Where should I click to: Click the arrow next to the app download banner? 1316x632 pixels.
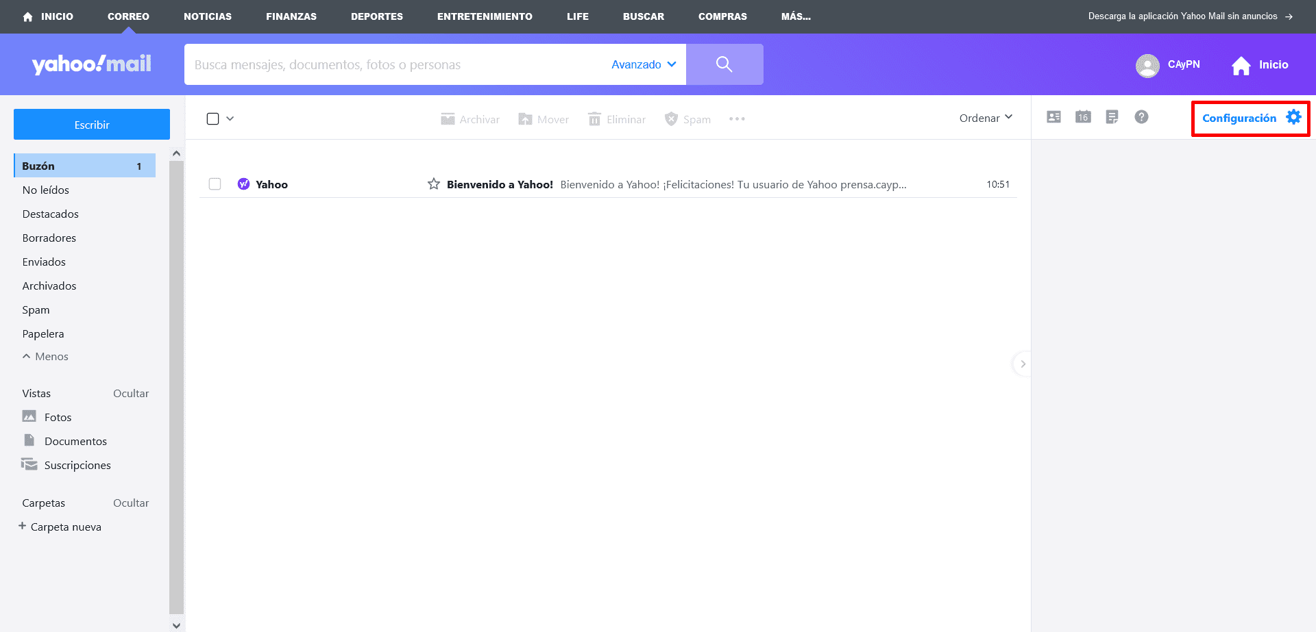click(1289, 16)
